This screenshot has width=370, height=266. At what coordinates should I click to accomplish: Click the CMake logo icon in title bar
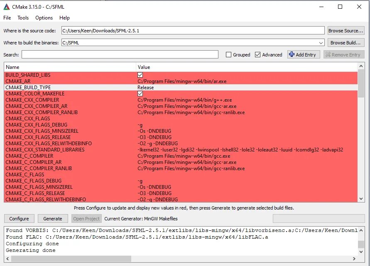6,7
